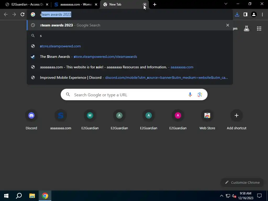
Task: Search by image with Google Lens icon
Action: [x=200, y=95]
